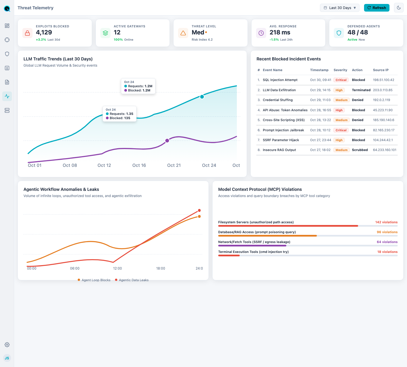Open the server stack icon in sidebar
This screenshot has height=367, width=407.
coord(7,110)
